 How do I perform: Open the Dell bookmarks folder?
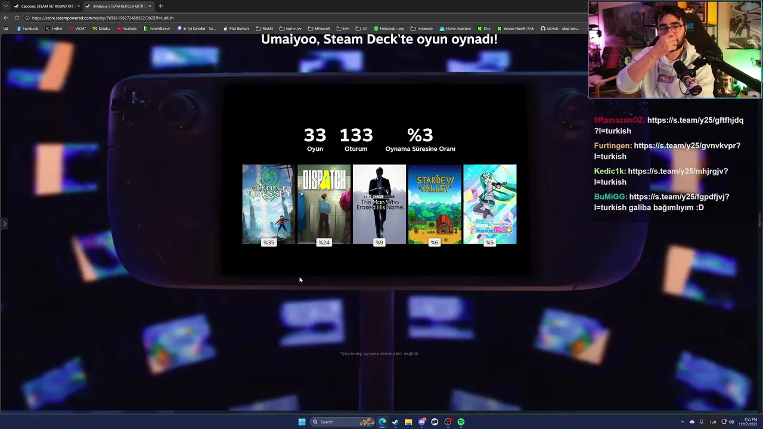pyautogui.click(x=343, y=29)
